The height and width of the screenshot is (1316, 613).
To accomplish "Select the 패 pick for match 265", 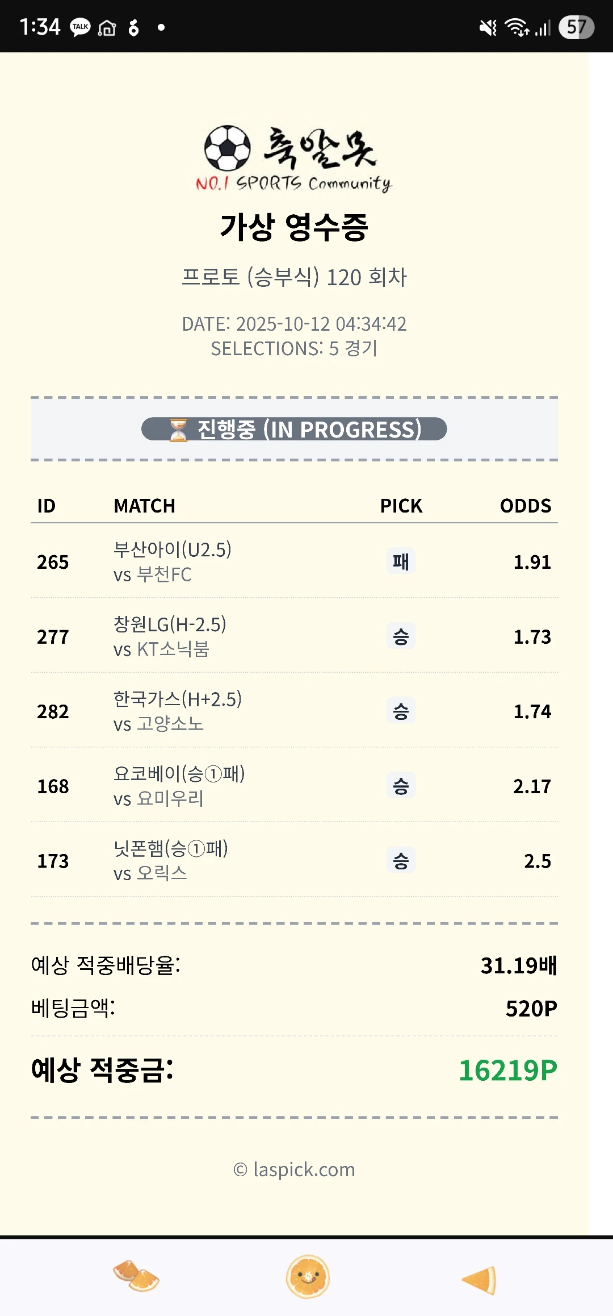I will [x=401, y=561].
